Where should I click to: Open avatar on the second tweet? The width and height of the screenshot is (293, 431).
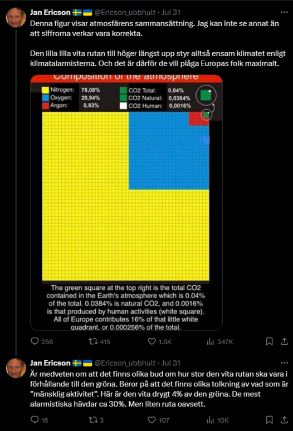pyautogui.click(x=16, y=368)
